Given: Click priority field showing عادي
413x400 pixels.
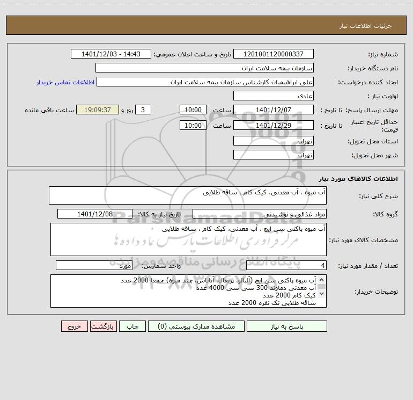Looking at the screenshot, I should 274,96.
